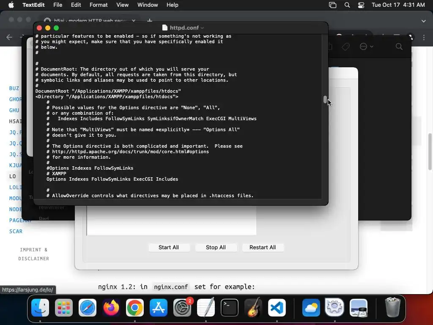Click the search magnifier in the dark window toolbar

(399, 47)
